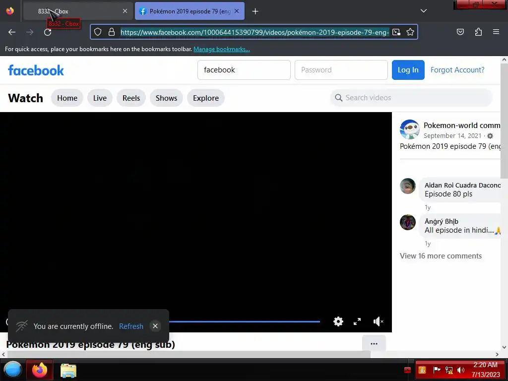Viewport: 508px width, 381px height.
Task: Open the Extensions puzzle icon
Action: click(478, 32)
